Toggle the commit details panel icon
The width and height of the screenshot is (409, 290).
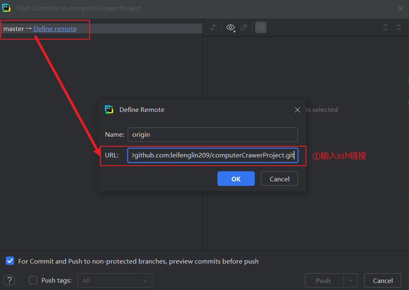(261, 27)
